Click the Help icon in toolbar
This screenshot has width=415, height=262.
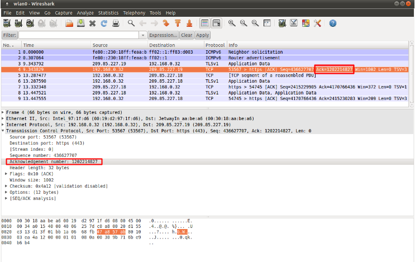click(333, 23)
